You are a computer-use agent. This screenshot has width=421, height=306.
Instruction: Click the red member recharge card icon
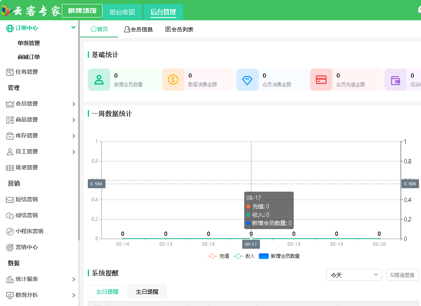point(321,80)
